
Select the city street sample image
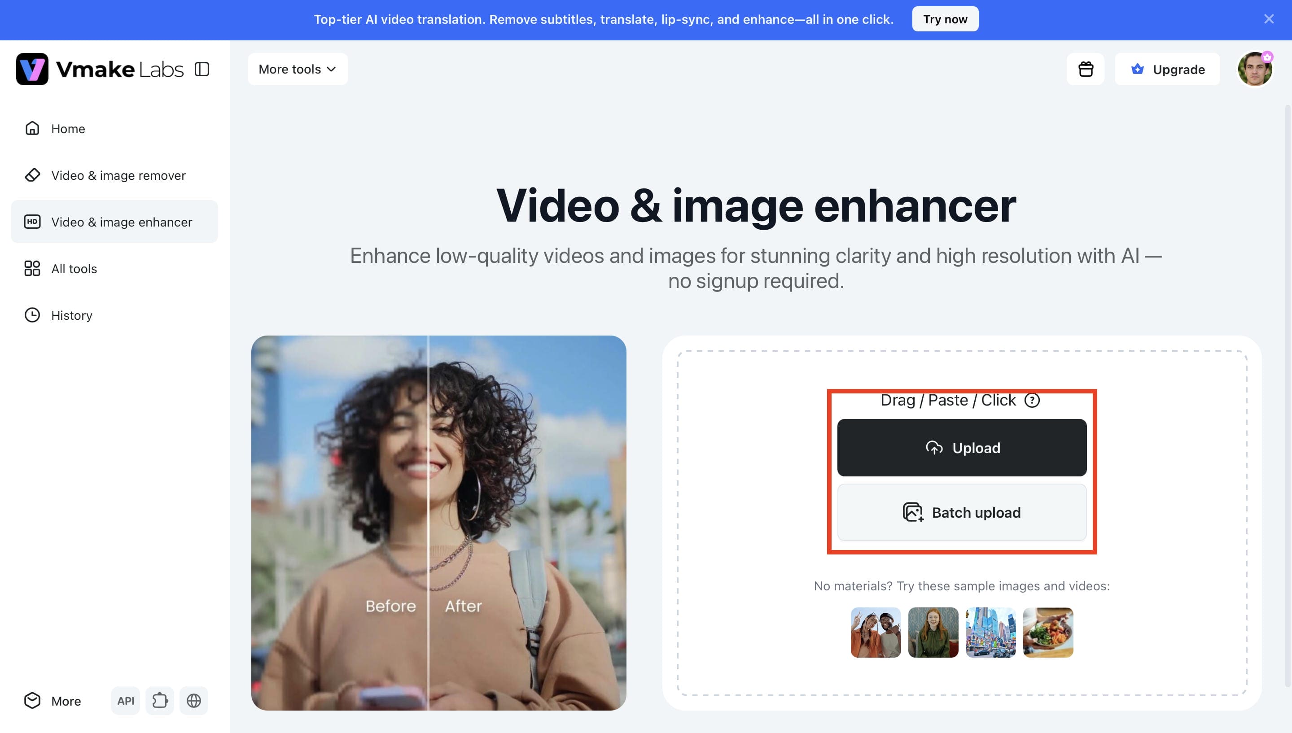tap(990, 633)
